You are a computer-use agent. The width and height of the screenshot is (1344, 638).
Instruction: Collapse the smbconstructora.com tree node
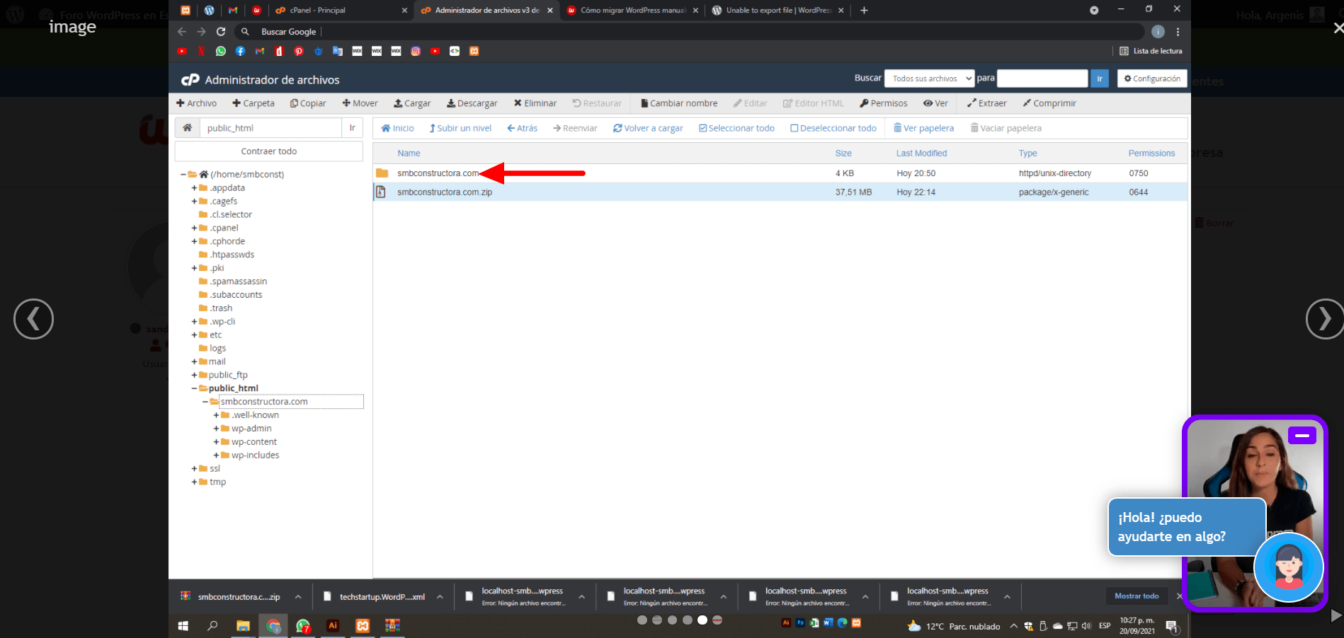(205, 402)
